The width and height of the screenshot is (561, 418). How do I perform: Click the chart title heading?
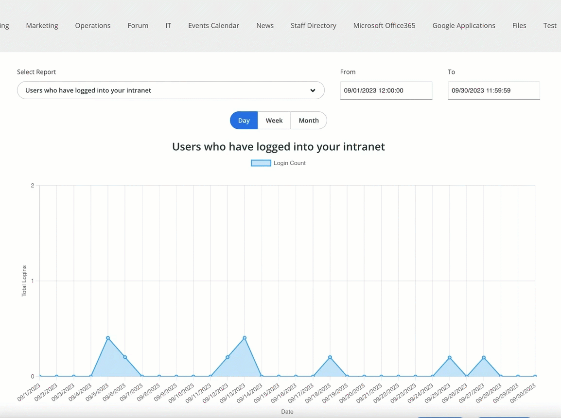pyautogui.click(x=279, y=147)
